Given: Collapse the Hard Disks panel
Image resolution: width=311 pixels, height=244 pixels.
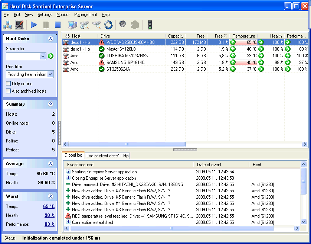Looking at the screenshot, I should pos(50,39).
